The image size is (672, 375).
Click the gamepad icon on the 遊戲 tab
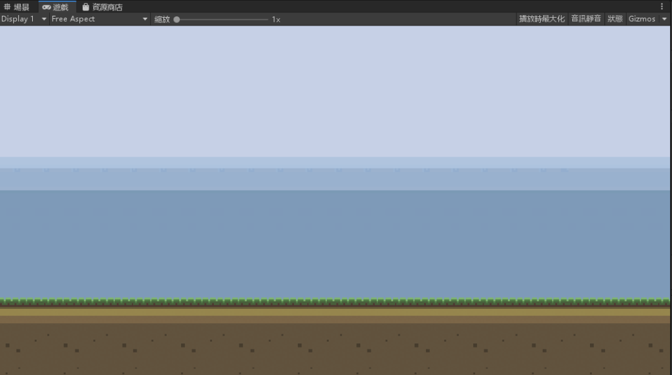click(47, 7)
